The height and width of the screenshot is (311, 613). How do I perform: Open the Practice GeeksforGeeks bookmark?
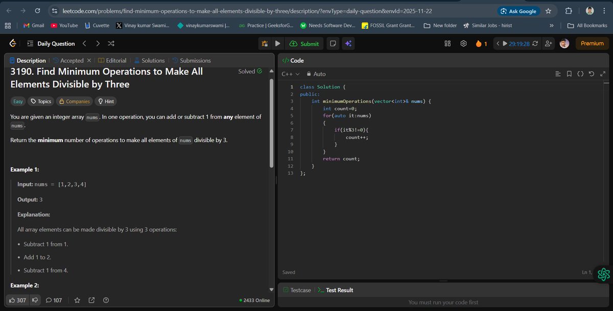[x=266, y=25]
